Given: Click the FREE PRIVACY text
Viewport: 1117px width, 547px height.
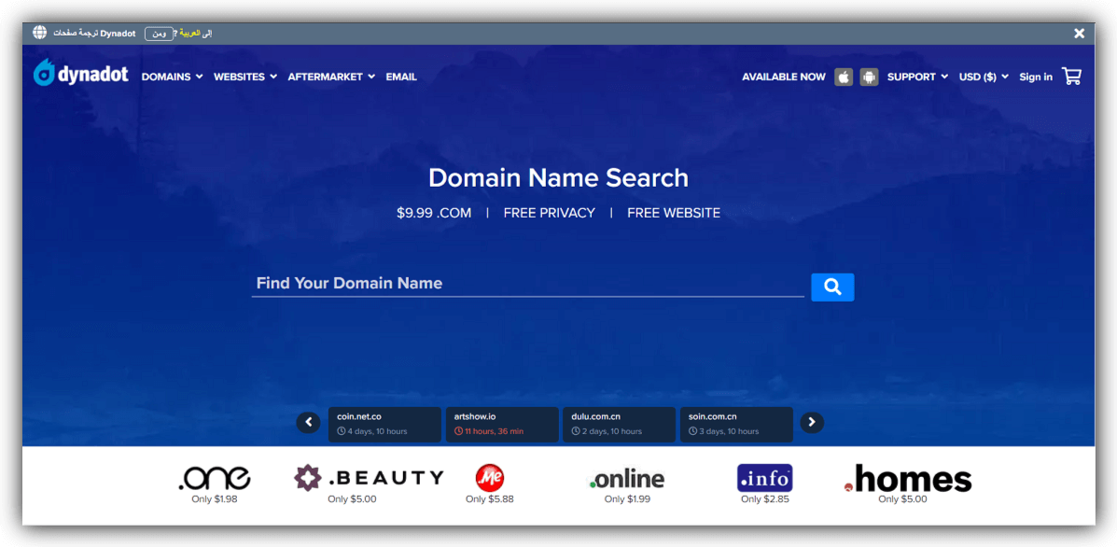Looking at the screenshot, I should pyautogui.click(x=550, y=213).
